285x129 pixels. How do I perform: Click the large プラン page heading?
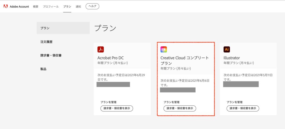coord(105,28)
